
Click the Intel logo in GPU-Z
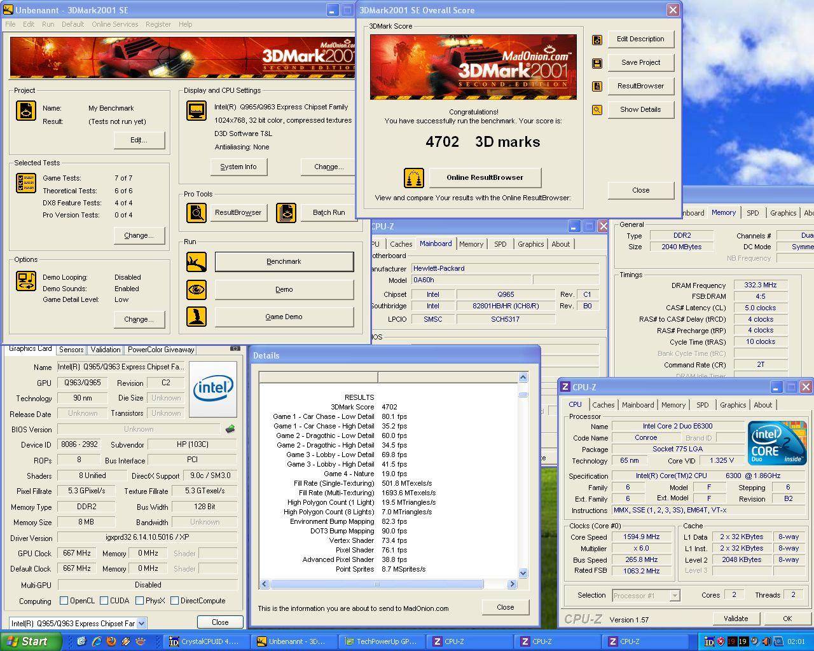[x=213, y=389]
